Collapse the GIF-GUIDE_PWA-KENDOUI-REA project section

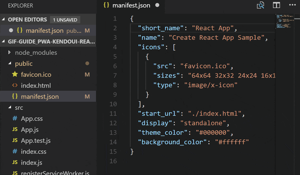pyautogui.click(x=3, y=41)
